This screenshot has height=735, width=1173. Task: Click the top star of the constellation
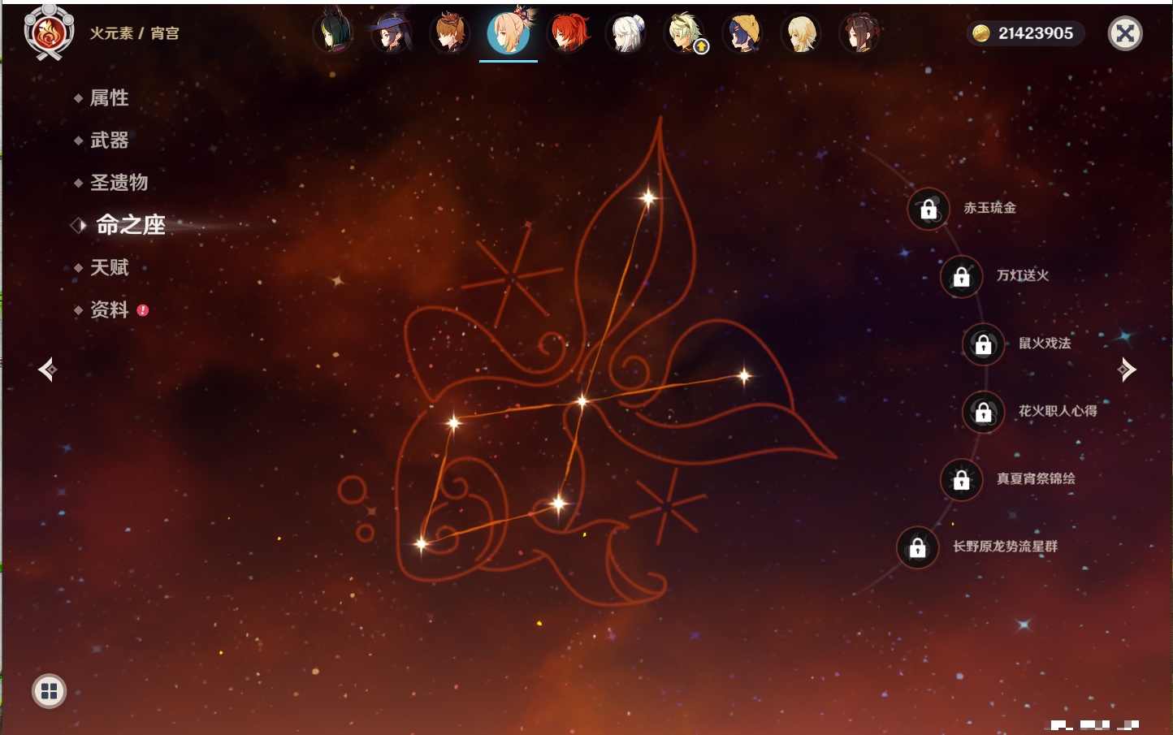pyautogui.click(x=648, y=197)
